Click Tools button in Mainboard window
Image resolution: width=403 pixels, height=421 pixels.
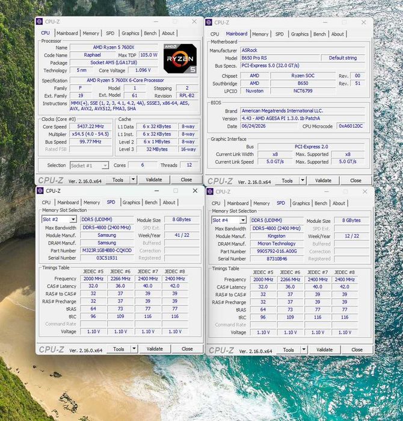[x=287, y=181]
